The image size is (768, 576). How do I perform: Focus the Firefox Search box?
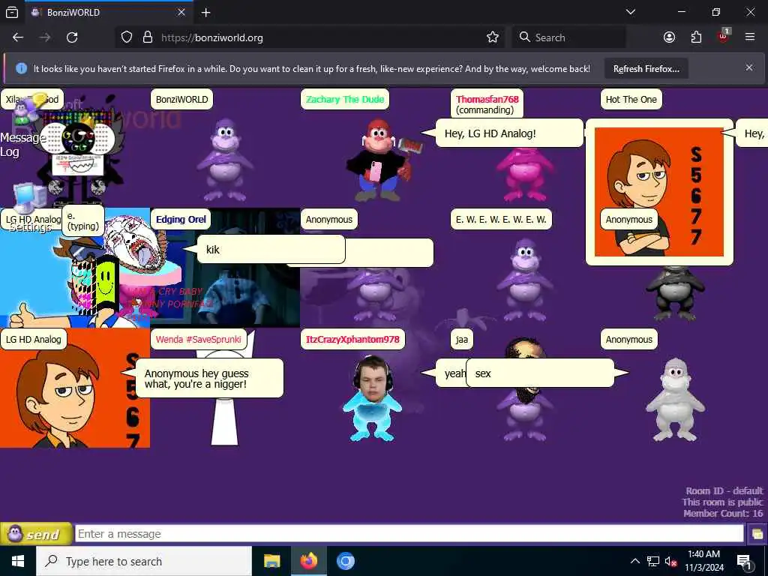569,37
